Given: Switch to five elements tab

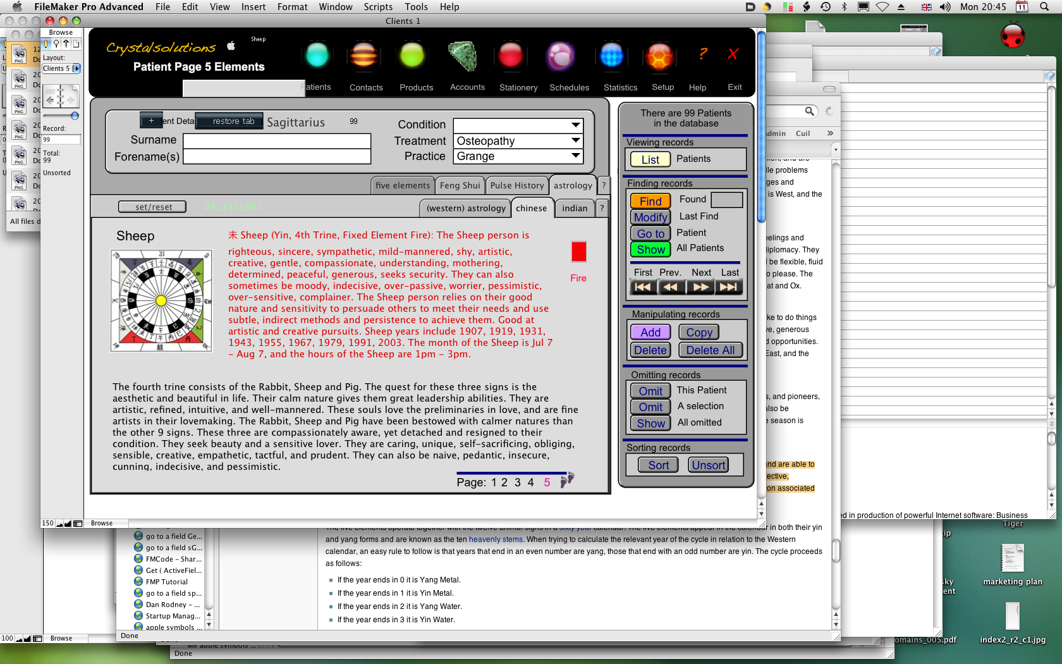Looking at the screenshot, I should [402, 185].
